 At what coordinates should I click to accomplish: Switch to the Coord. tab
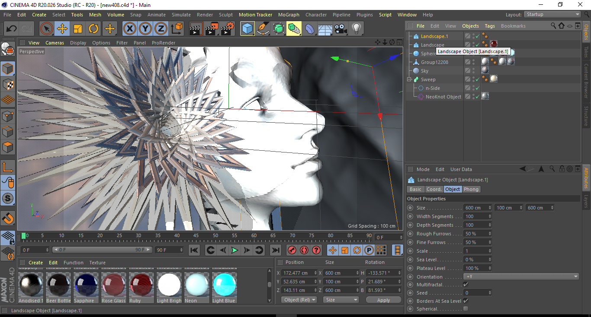point(434,189)
